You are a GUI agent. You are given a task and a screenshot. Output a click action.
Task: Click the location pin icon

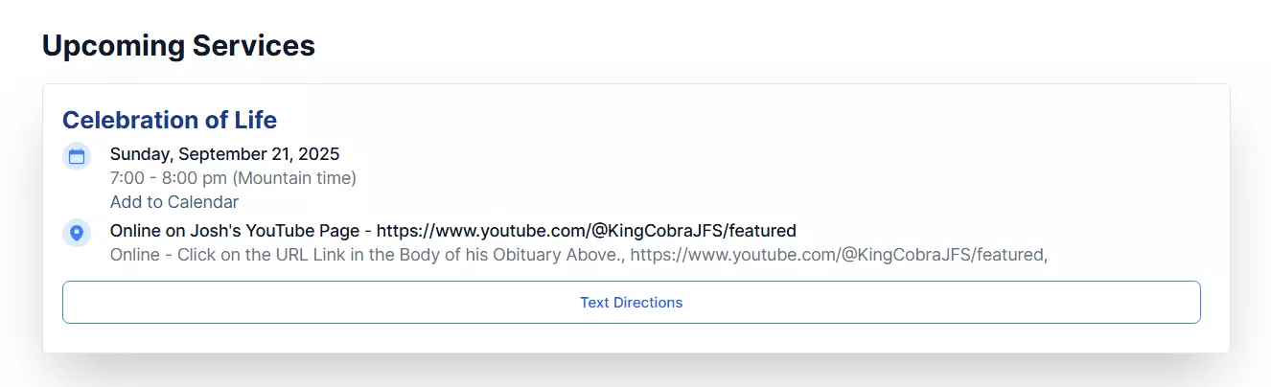(77, 233)
